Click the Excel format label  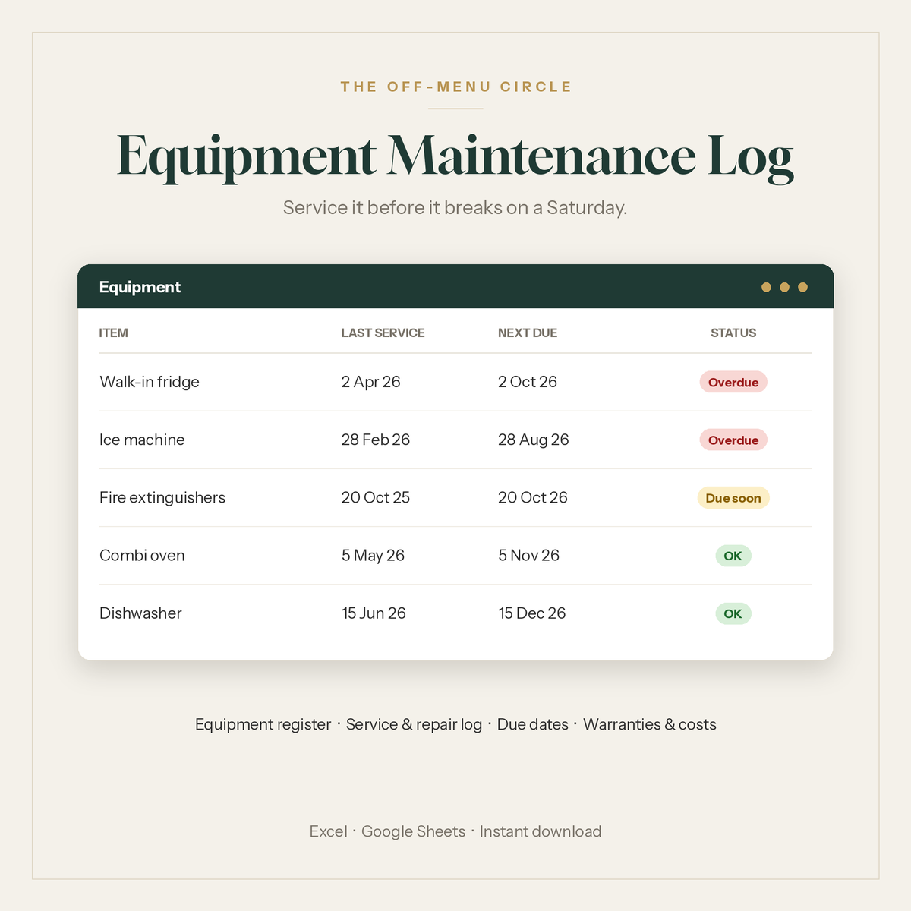coord(328,831)
